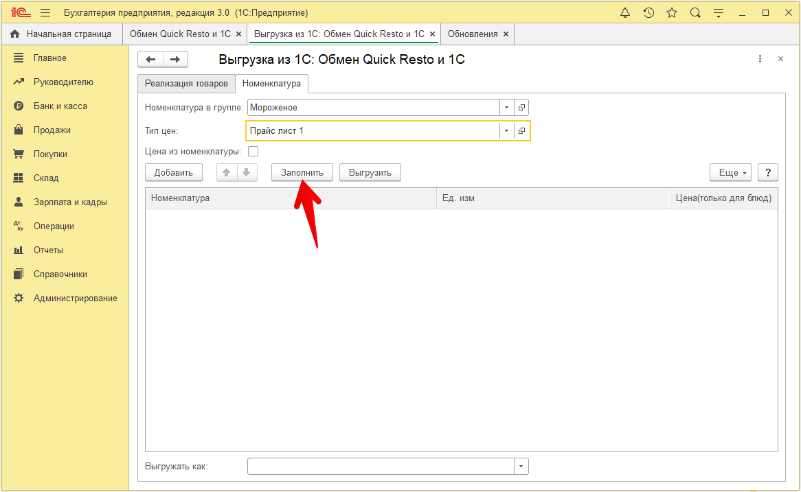Open the history clock icon
801x492 pixels.
point(648,13)
